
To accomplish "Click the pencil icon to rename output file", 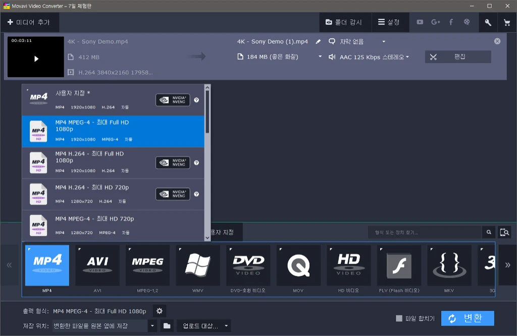I will 318,41.
